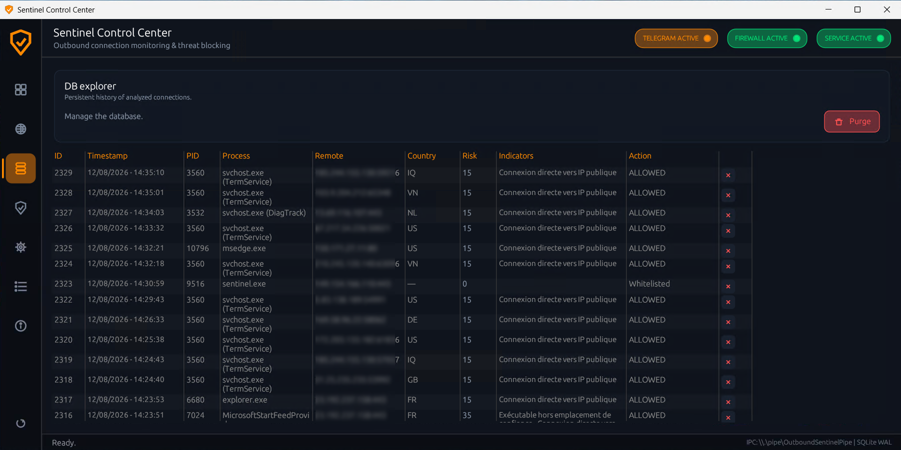This screenshot has width=901, height=450.
Task: Sort by the Indicators column header
Action: tap(516, 156)
